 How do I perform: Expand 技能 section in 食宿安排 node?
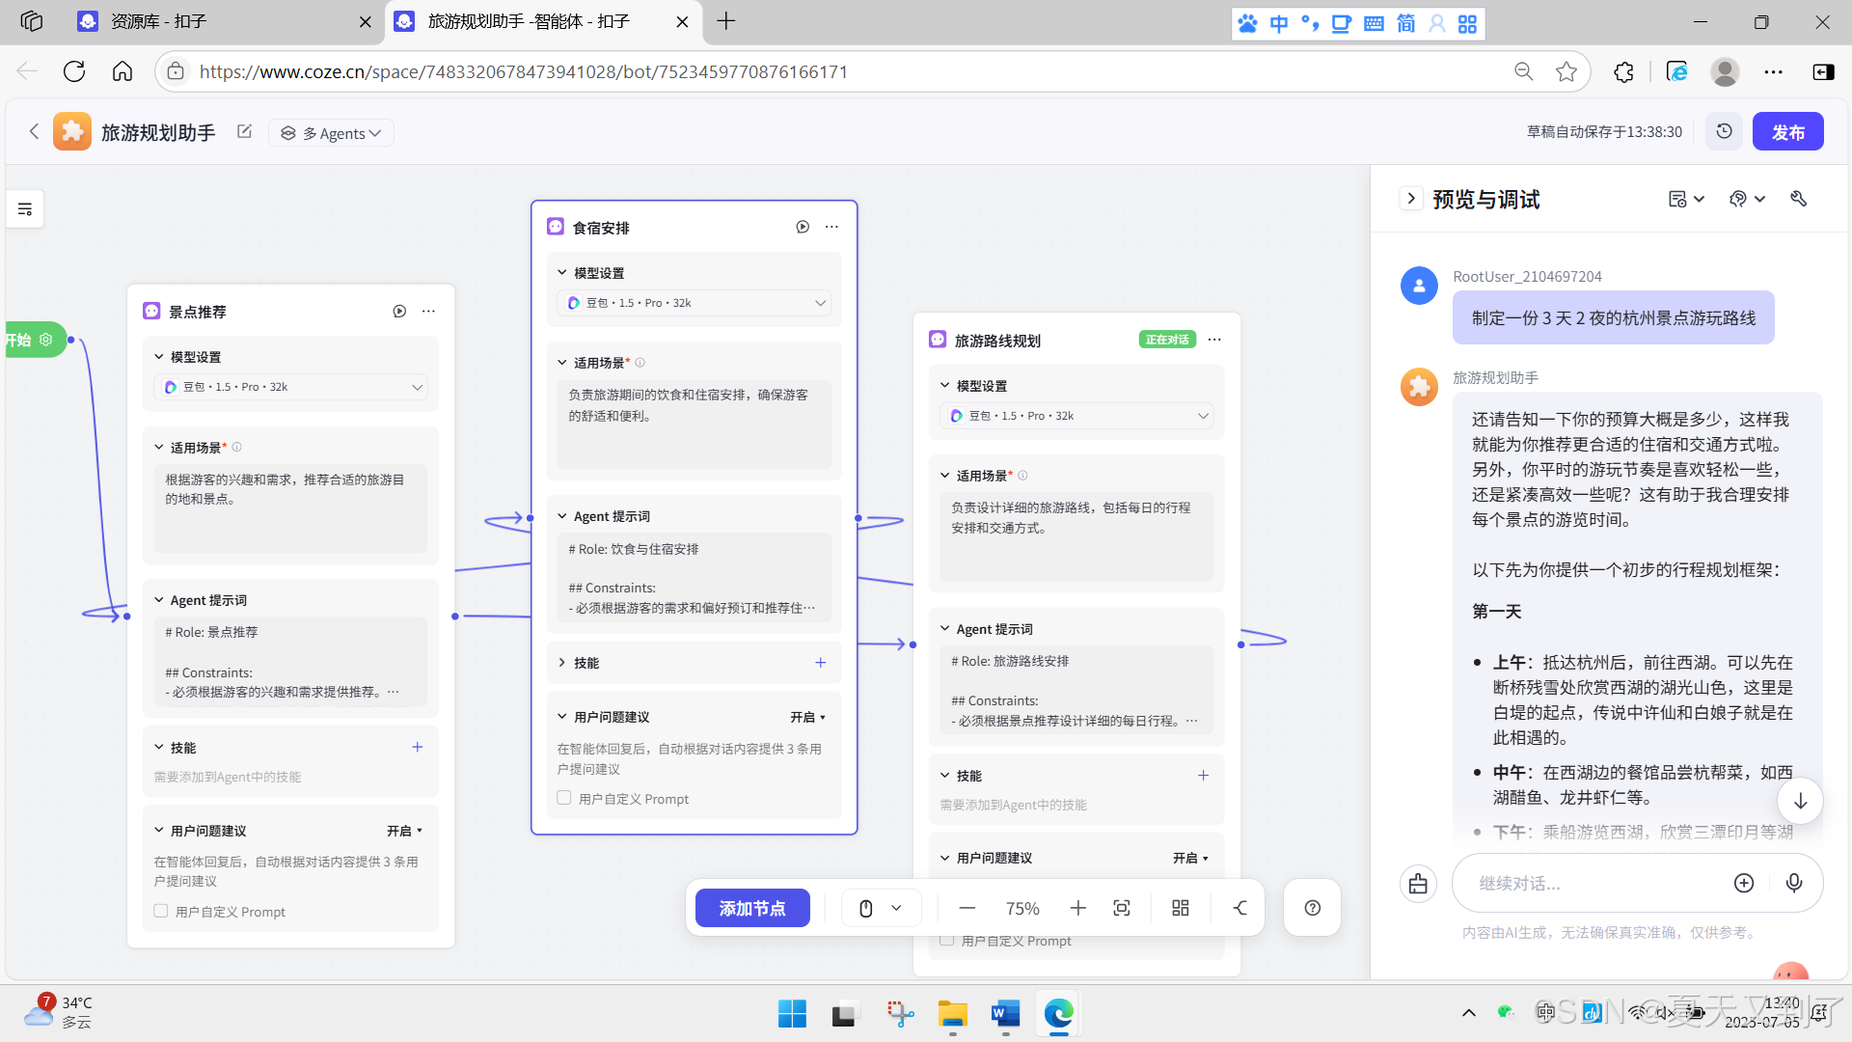click(562, 663)
